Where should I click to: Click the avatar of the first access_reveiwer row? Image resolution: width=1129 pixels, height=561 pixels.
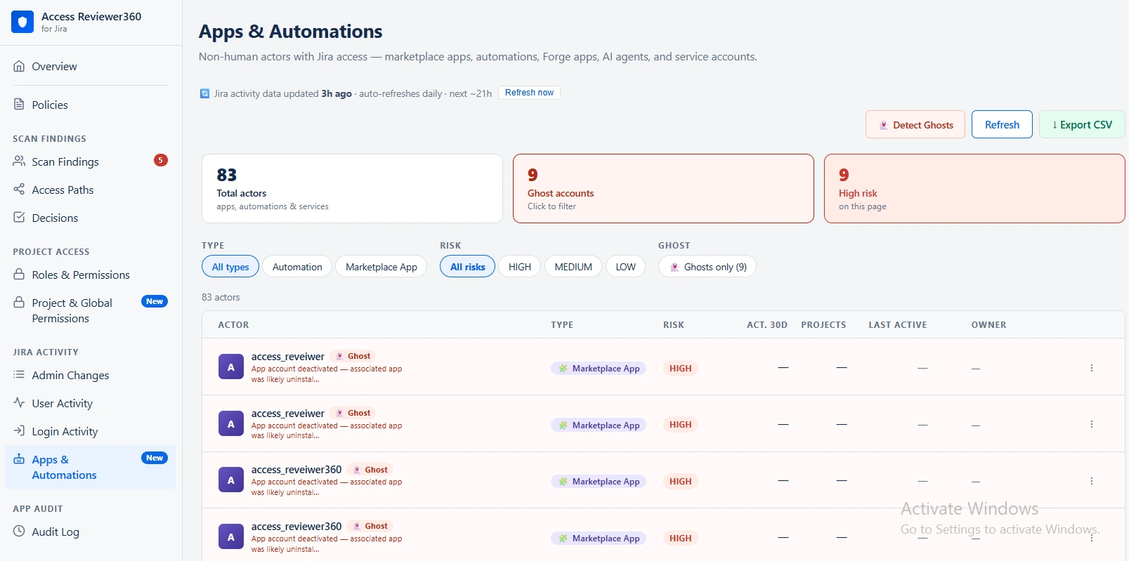coord(231,367)
